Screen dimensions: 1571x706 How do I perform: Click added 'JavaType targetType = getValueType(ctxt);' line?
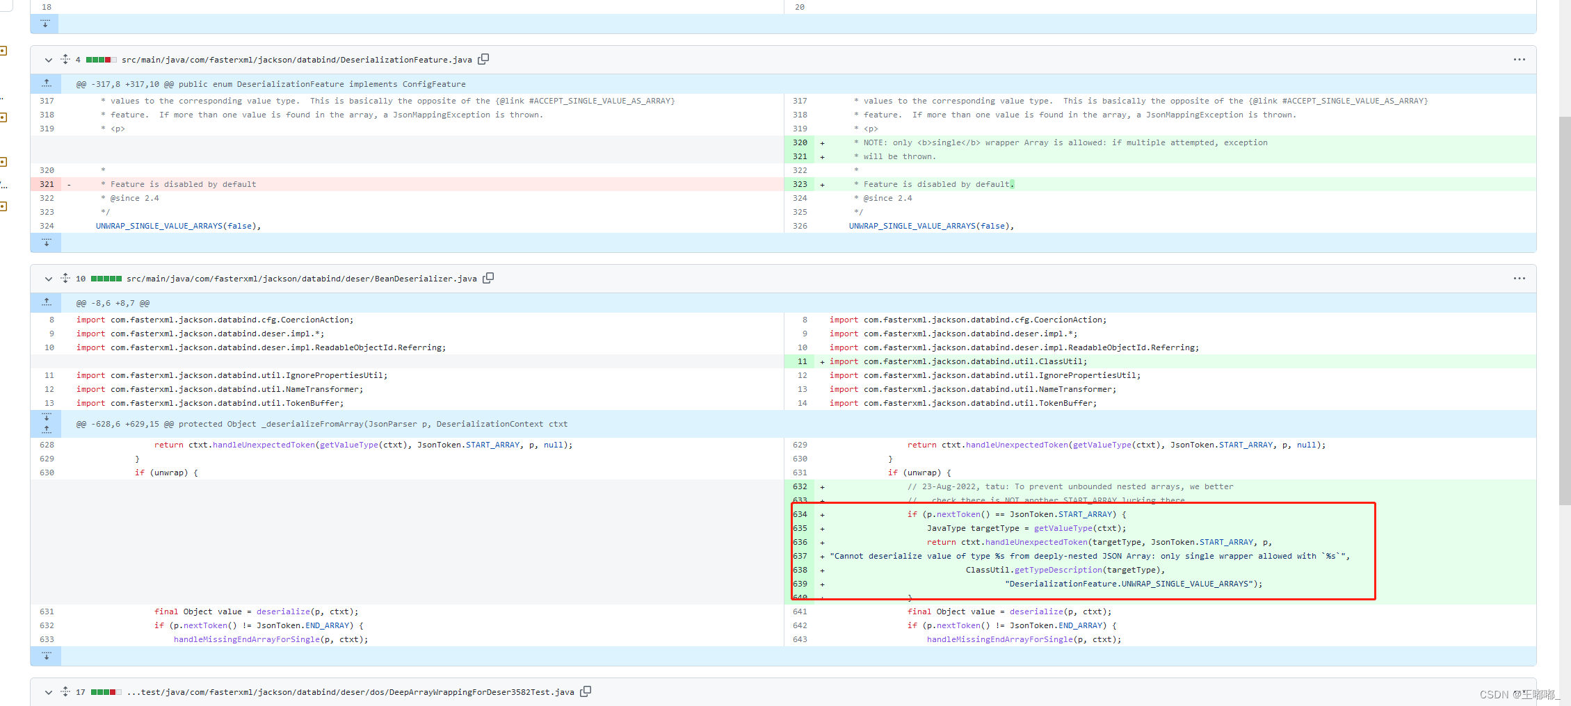tap(1026, 529)
